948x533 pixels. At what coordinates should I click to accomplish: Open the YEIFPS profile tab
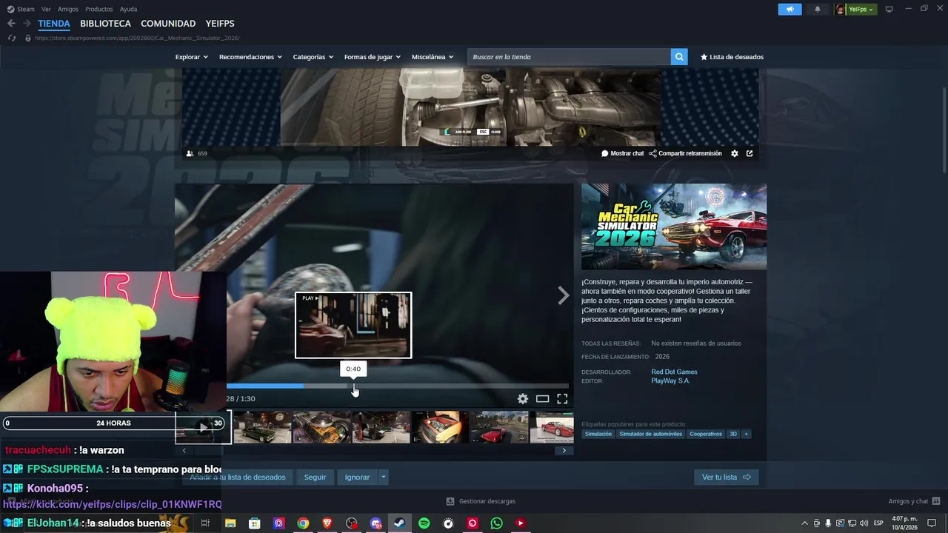pyautogui.click(x=220, y=24)
